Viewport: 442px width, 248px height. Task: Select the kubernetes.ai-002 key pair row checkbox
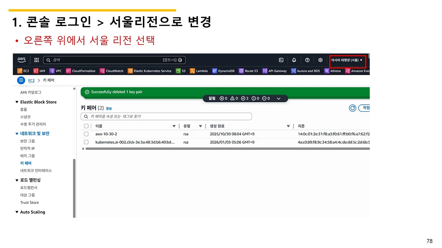86,142
